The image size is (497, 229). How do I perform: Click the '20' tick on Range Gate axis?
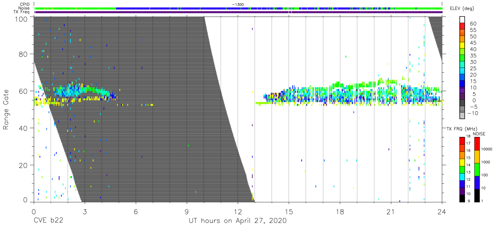coord(23,165)
